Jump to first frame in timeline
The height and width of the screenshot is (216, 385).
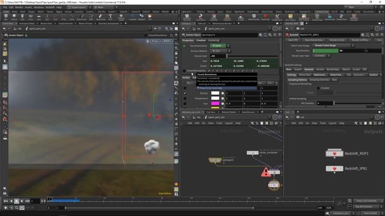[x=5, y=201]
